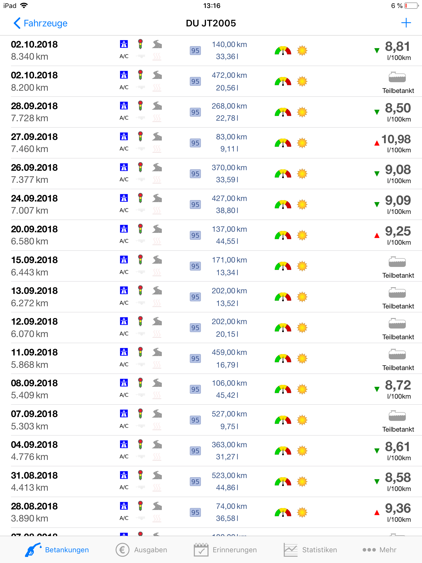Go back to Fahrzeuge list
422x563 pixels.
click(40, 23)
